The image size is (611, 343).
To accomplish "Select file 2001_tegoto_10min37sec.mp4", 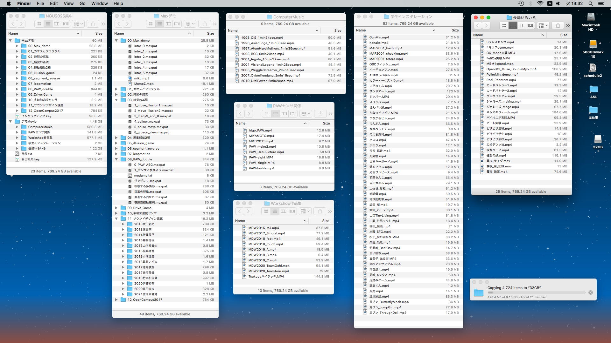I will coord(265,59).
